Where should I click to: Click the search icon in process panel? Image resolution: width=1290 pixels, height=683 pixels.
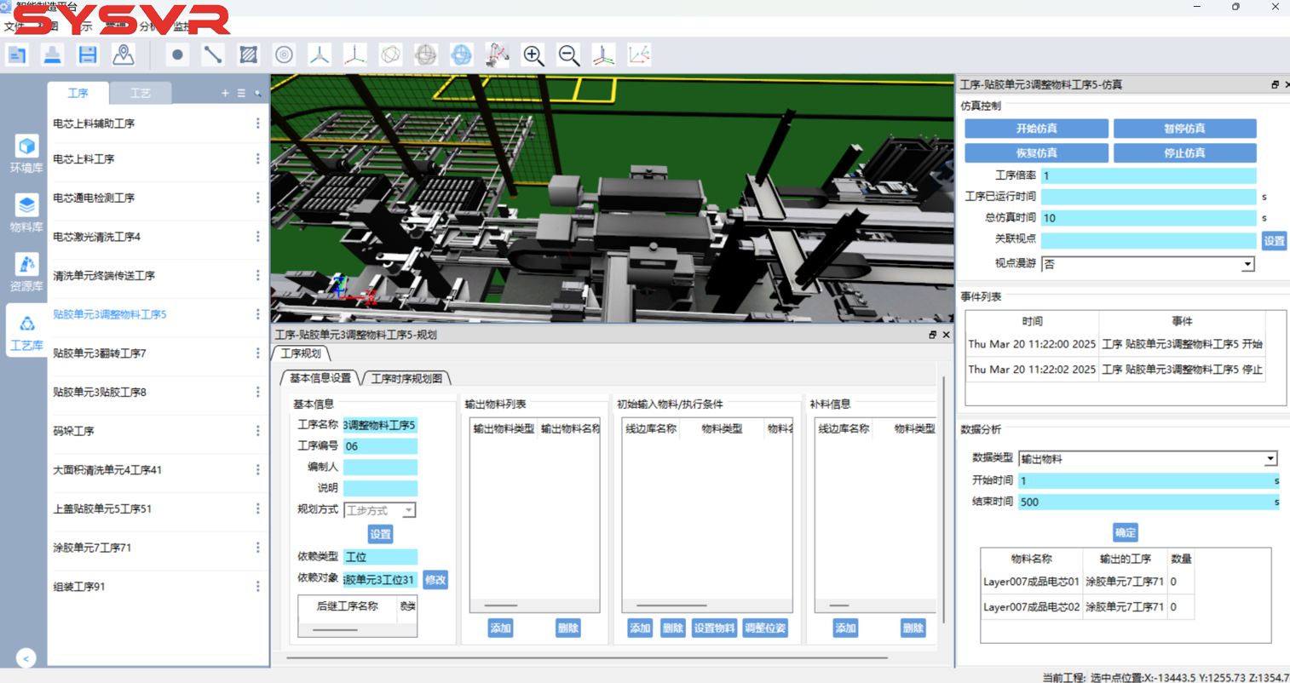pyautogui.click(x=258, y=94)
